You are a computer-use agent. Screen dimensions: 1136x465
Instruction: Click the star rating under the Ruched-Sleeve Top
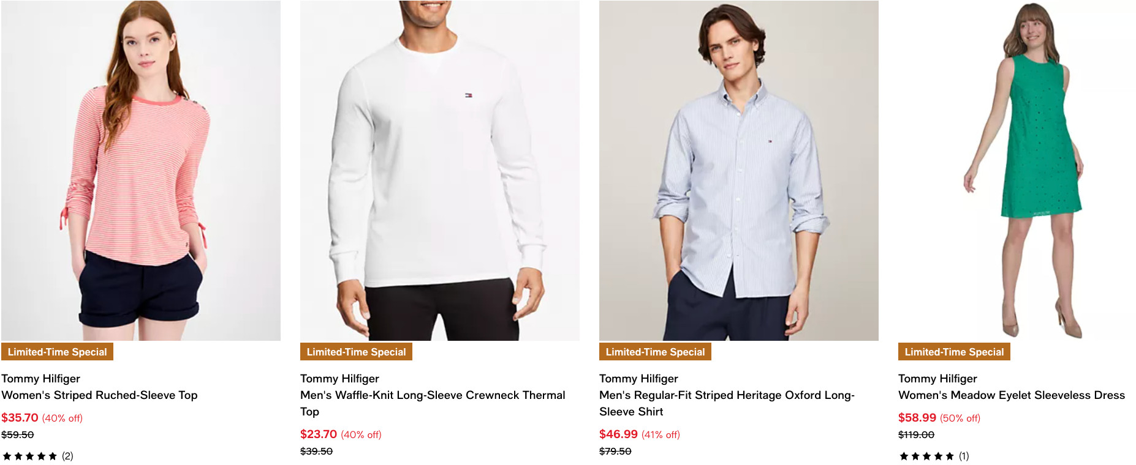coord(29,456)
